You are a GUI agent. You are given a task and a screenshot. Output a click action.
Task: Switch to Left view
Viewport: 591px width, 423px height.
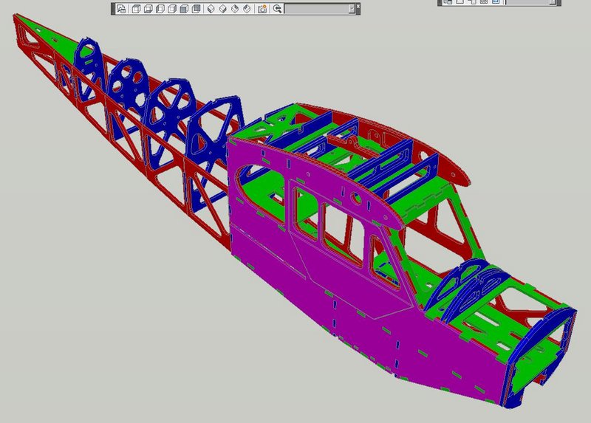coord(160,9)
